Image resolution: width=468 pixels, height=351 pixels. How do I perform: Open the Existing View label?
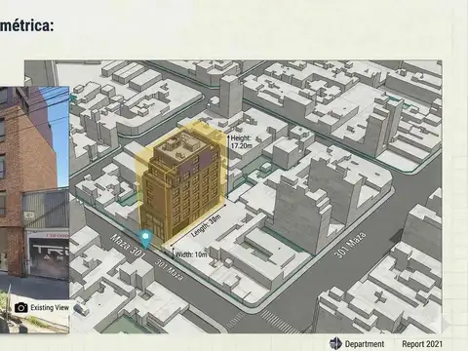50,307
